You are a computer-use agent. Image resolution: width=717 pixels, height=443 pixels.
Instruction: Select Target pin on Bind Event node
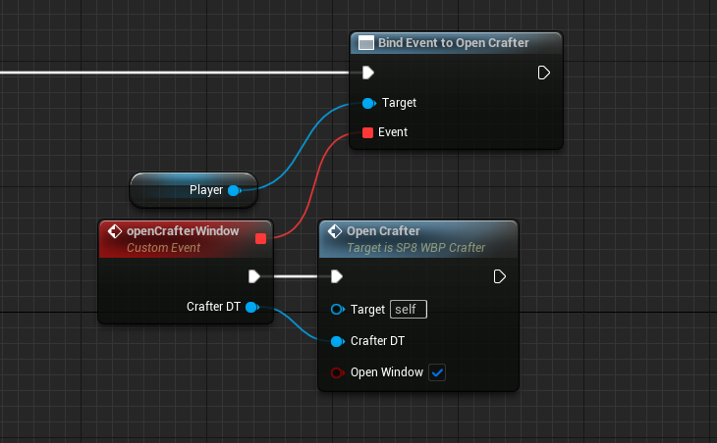[368, 103]
